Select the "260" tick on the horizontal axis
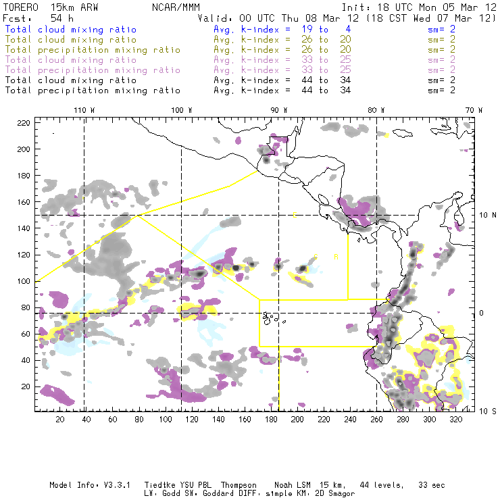 pos(376,420)
